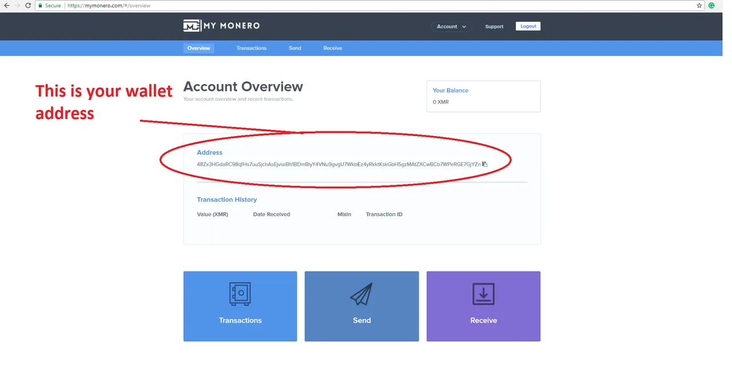
Task: Switch to the Send tab
Action: coord(295,48)
